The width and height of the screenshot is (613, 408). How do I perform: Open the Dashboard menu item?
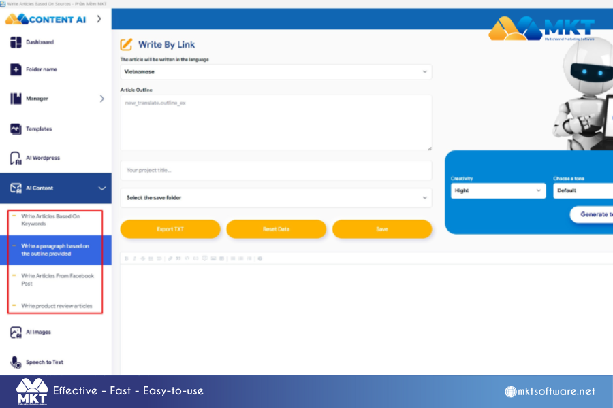click(x=40, y=42)
